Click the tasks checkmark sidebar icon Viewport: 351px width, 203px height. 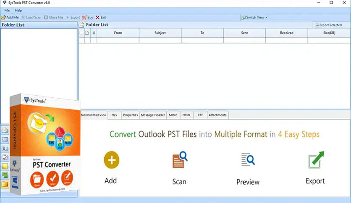click(x=5, y=157)
